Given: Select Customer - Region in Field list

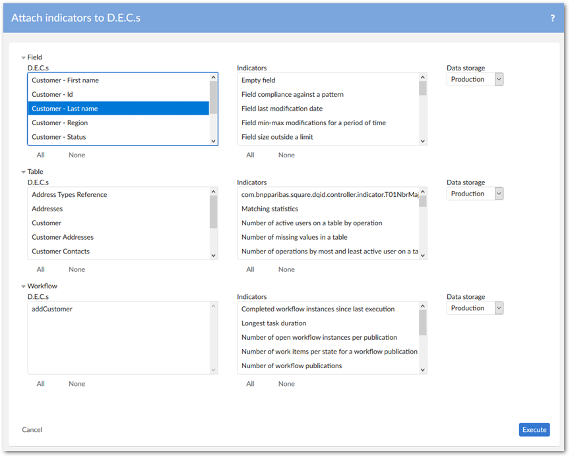Looking at the screenshot, I should coord(59,123).
